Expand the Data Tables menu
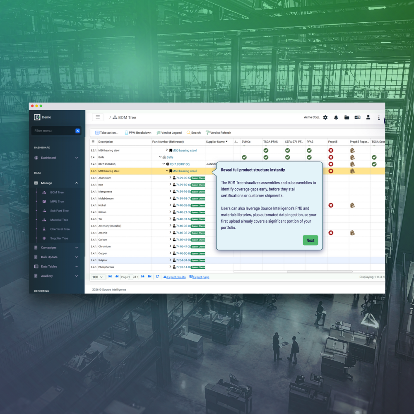The height and width of the screenshot is (414, 414). click(x=56, y=266)
